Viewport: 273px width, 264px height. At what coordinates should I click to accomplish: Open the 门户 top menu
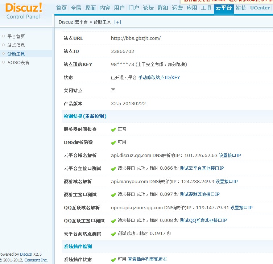(x=134, y=8)
